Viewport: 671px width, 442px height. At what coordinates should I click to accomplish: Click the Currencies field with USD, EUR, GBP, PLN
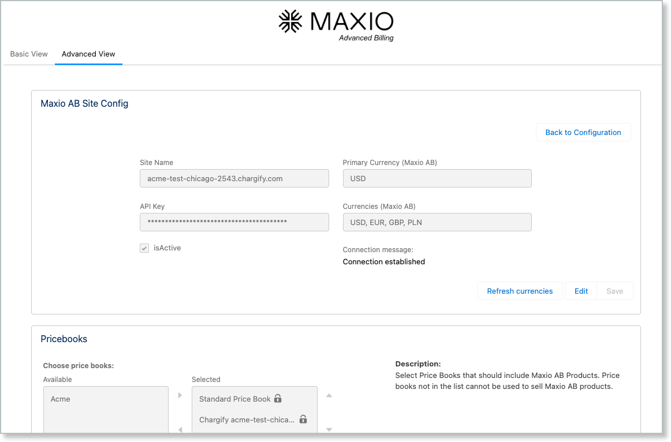point(437,222)
